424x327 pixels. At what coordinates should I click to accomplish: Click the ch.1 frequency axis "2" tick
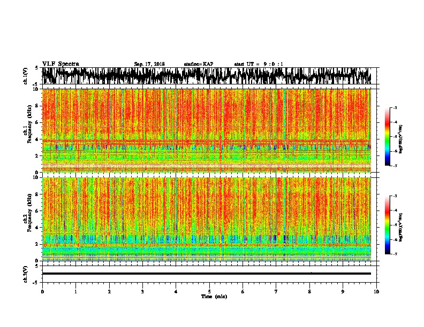pyautogui.click(x=37, y=155)
